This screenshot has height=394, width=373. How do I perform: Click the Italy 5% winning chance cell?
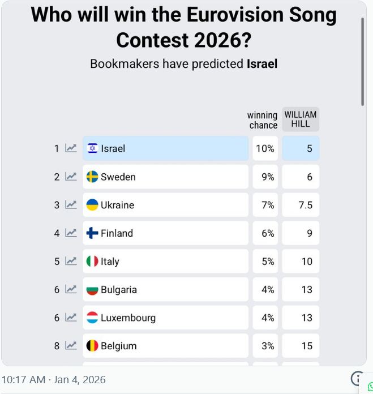[x=265, y=261]
